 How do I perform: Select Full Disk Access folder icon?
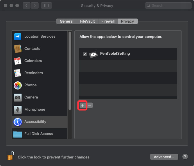pos(18,134)
